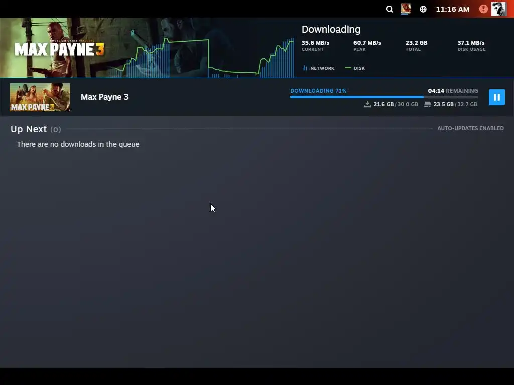The width and height of the screenshot is (514, 385).
Task: Click the DOWNLOADING 71% status text
Action: (x=318, y=91)
